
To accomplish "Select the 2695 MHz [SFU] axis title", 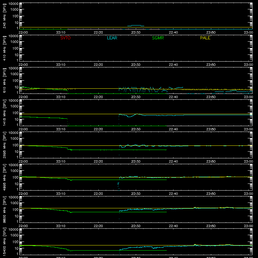I will (x=4, y=145).
